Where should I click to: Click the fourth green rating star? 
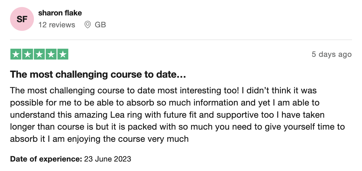point(51,54)
